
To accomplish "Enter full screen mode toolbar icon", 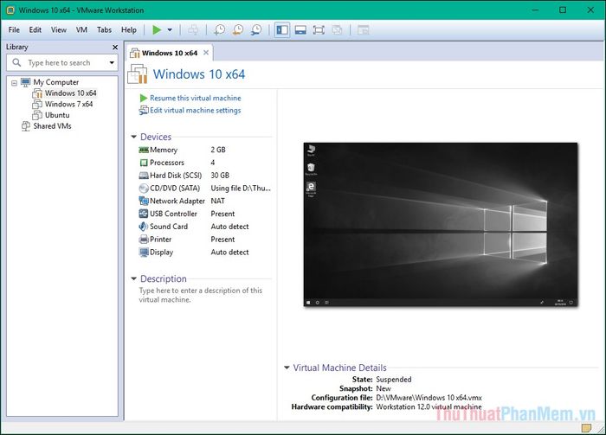I will (x=319, y=29).
